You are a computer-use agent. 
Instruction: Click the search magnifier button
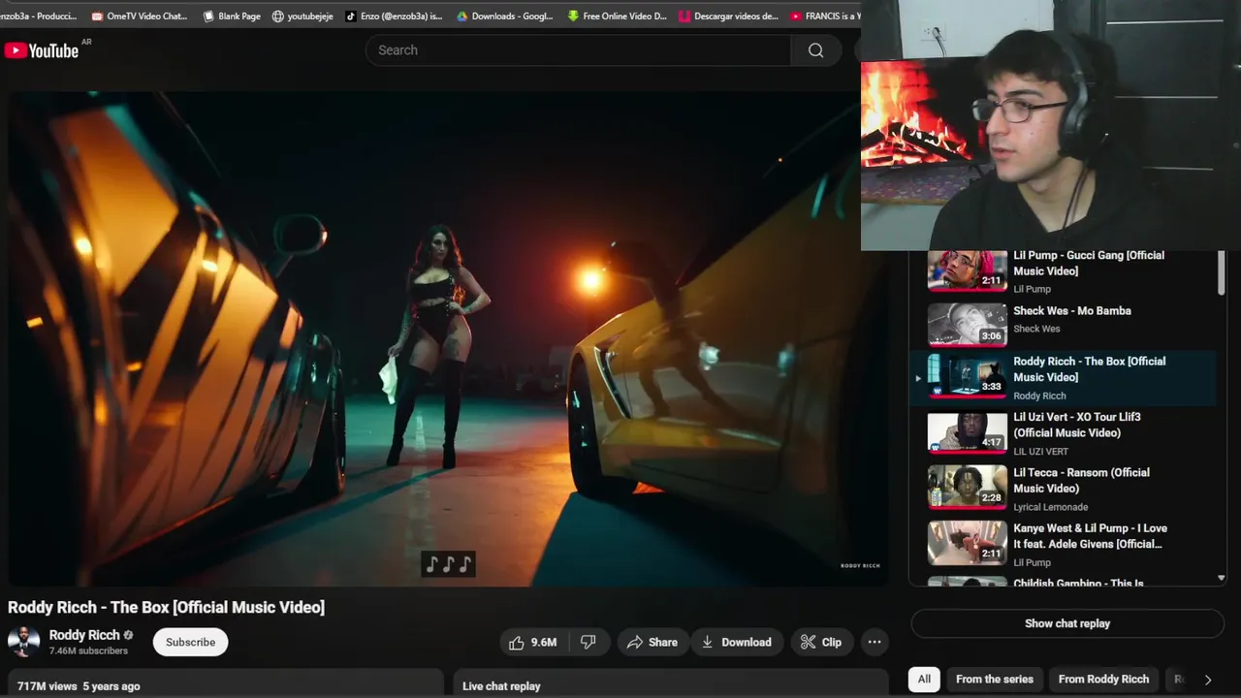pos(816,50)
